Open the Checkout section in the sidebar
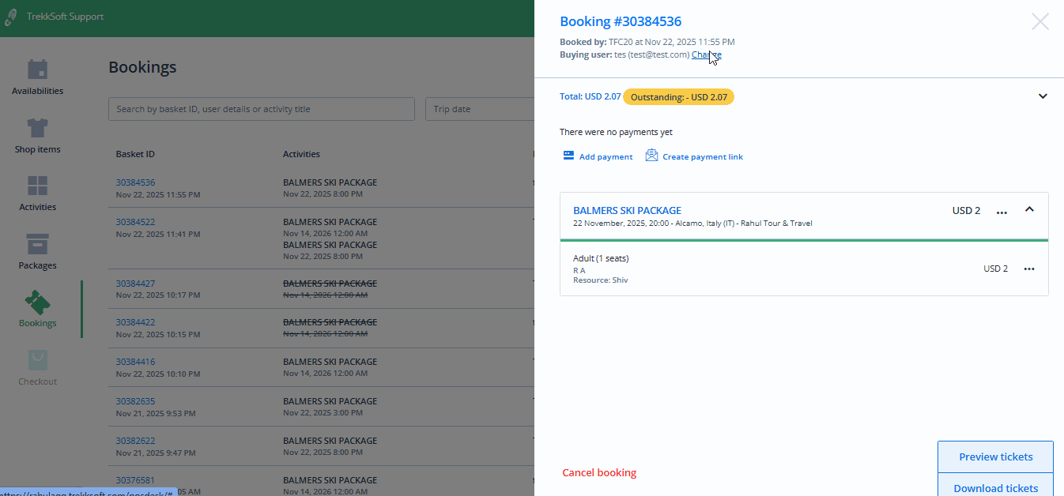Viewport: 1064px width, 496px height. point(37,366)
